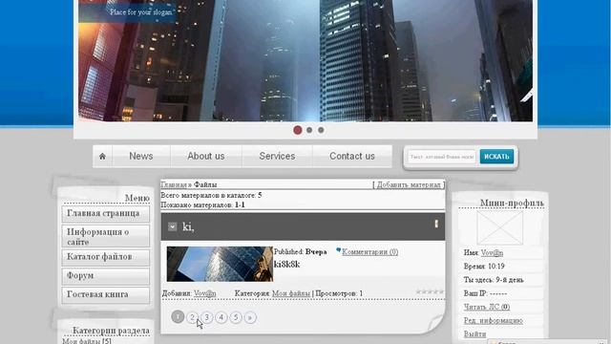Open Vov@n link in mini-profile
Viewport: 611px width, 344px height.
coord(492,252)
